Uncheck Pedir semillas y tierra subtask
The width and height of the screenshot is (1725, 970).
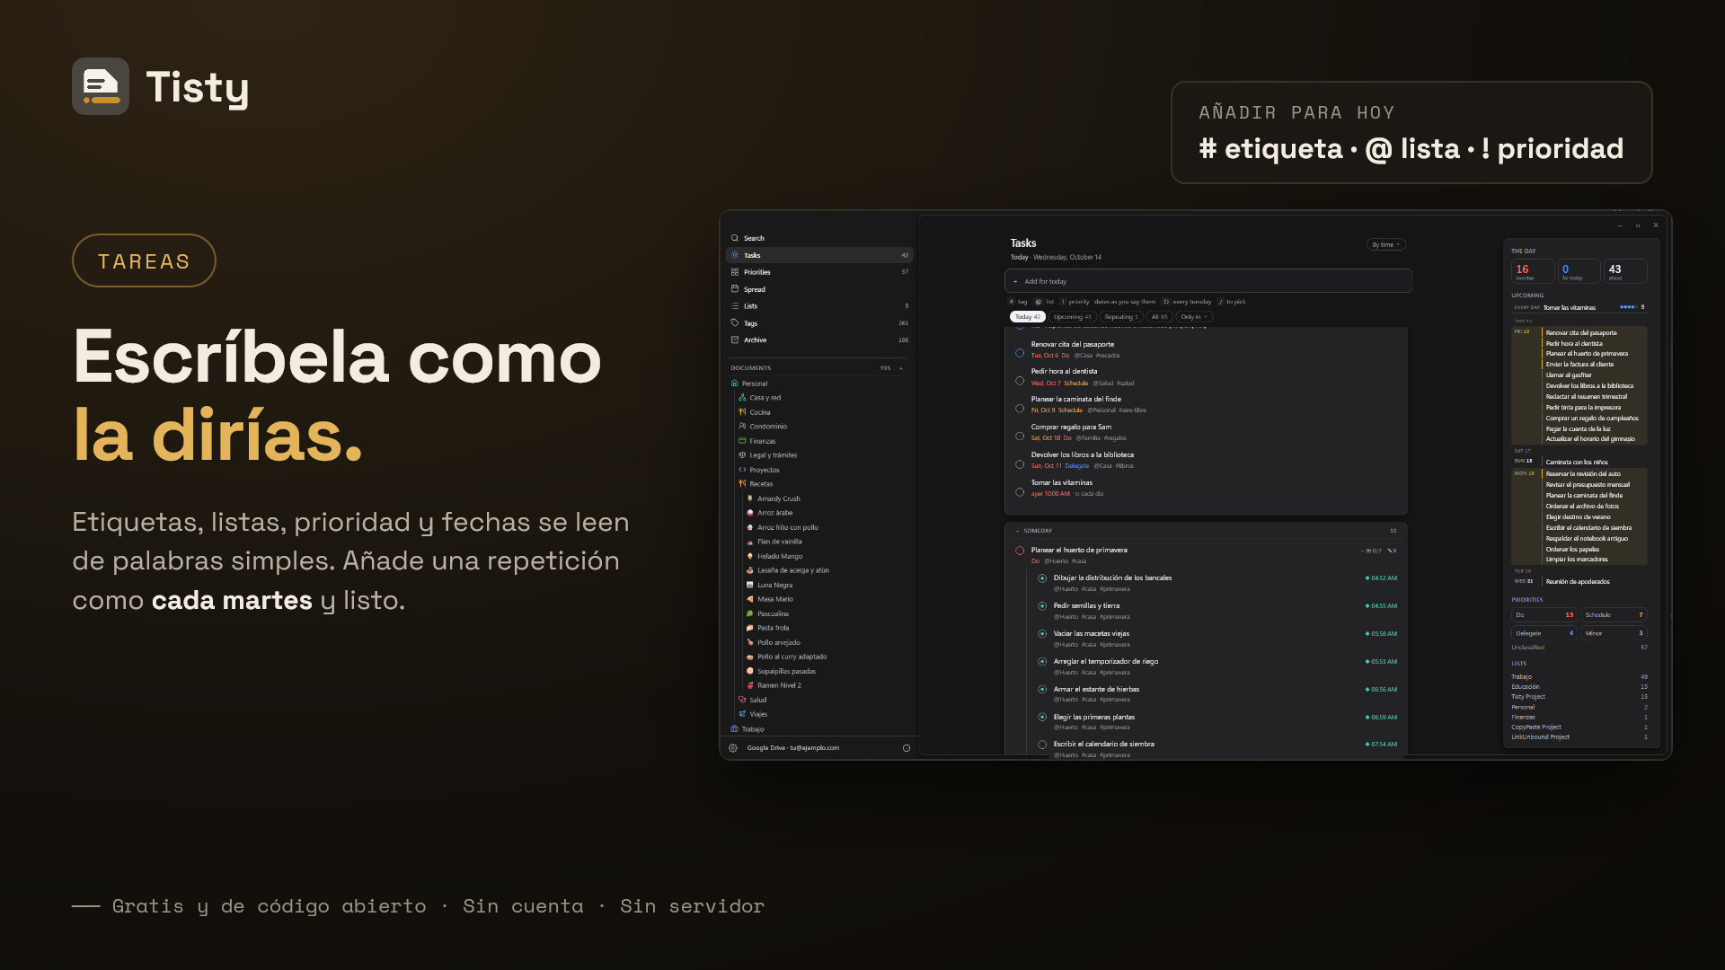click(1042, 606)
